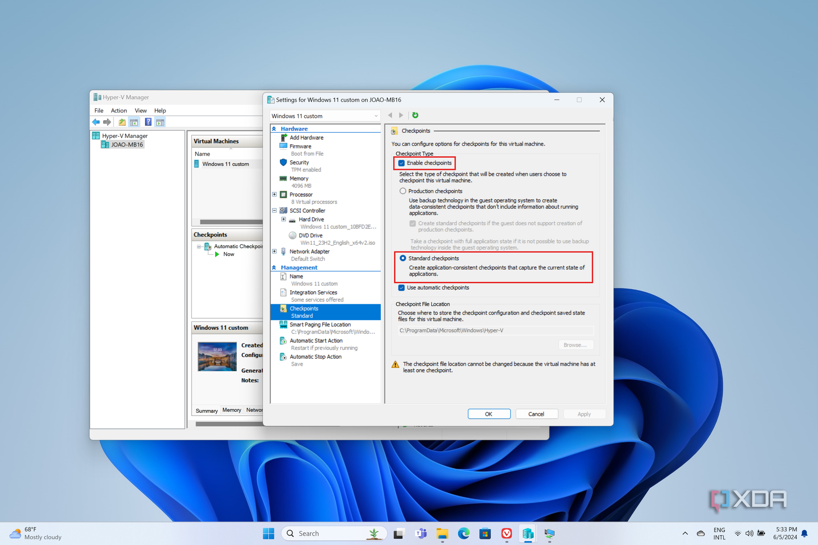Click the Security shield icon

click(283, 163)
